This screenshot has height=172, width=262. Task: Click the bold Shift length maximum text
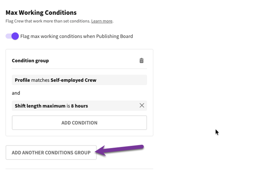[x=39, y=106]
